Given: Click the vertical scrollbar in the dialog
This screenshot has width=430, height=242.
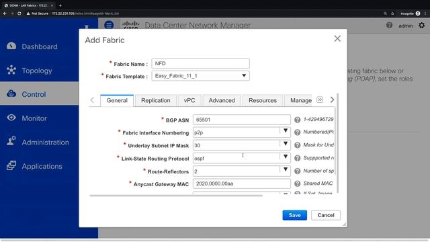Looking at the screenshot, I should coord(337,143).
